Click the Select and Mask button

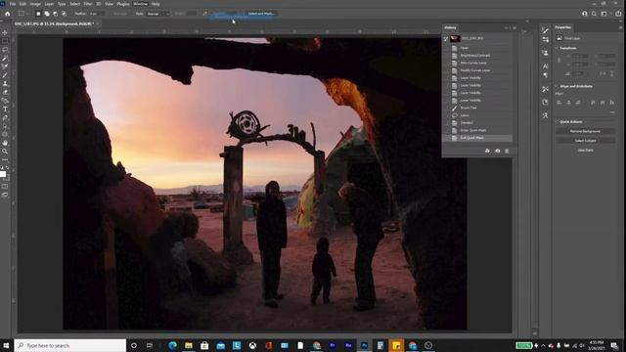click(x=261, y=14)
